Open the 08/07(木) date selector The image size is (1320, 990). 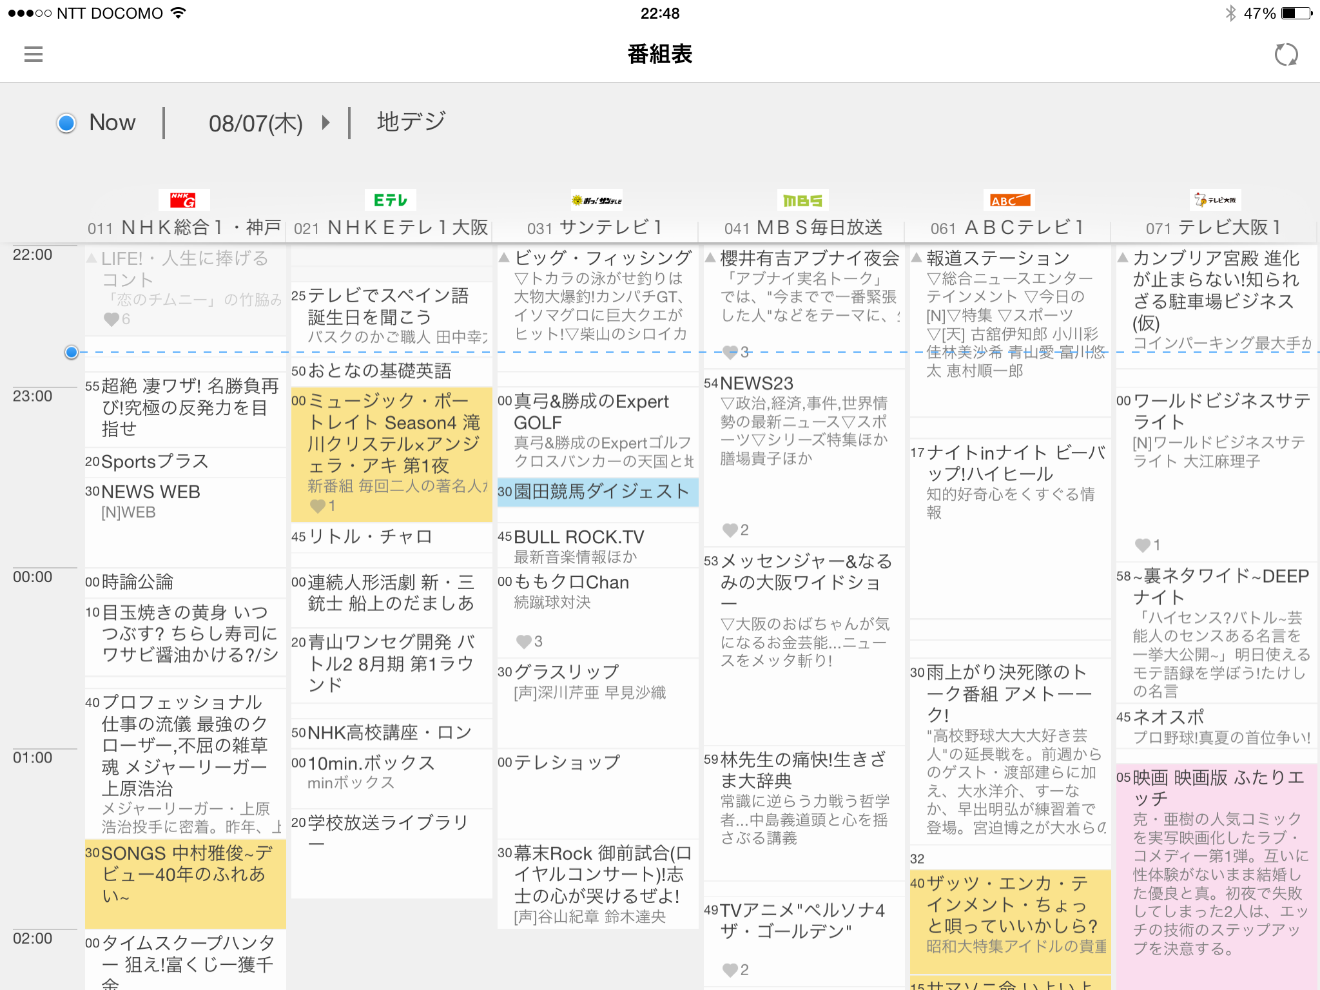256,123
